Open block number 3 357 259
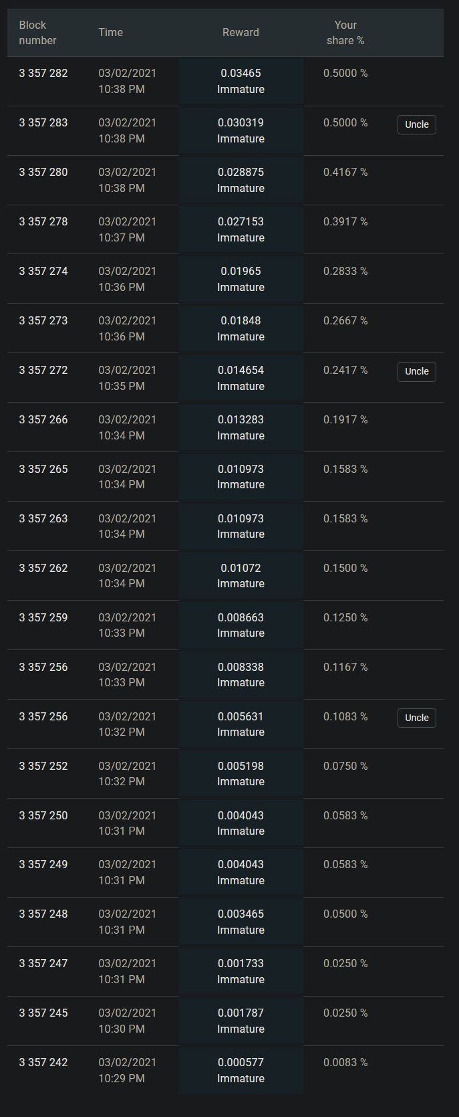The width and height of the screenshot is (459, 1117). click(43, 618)
